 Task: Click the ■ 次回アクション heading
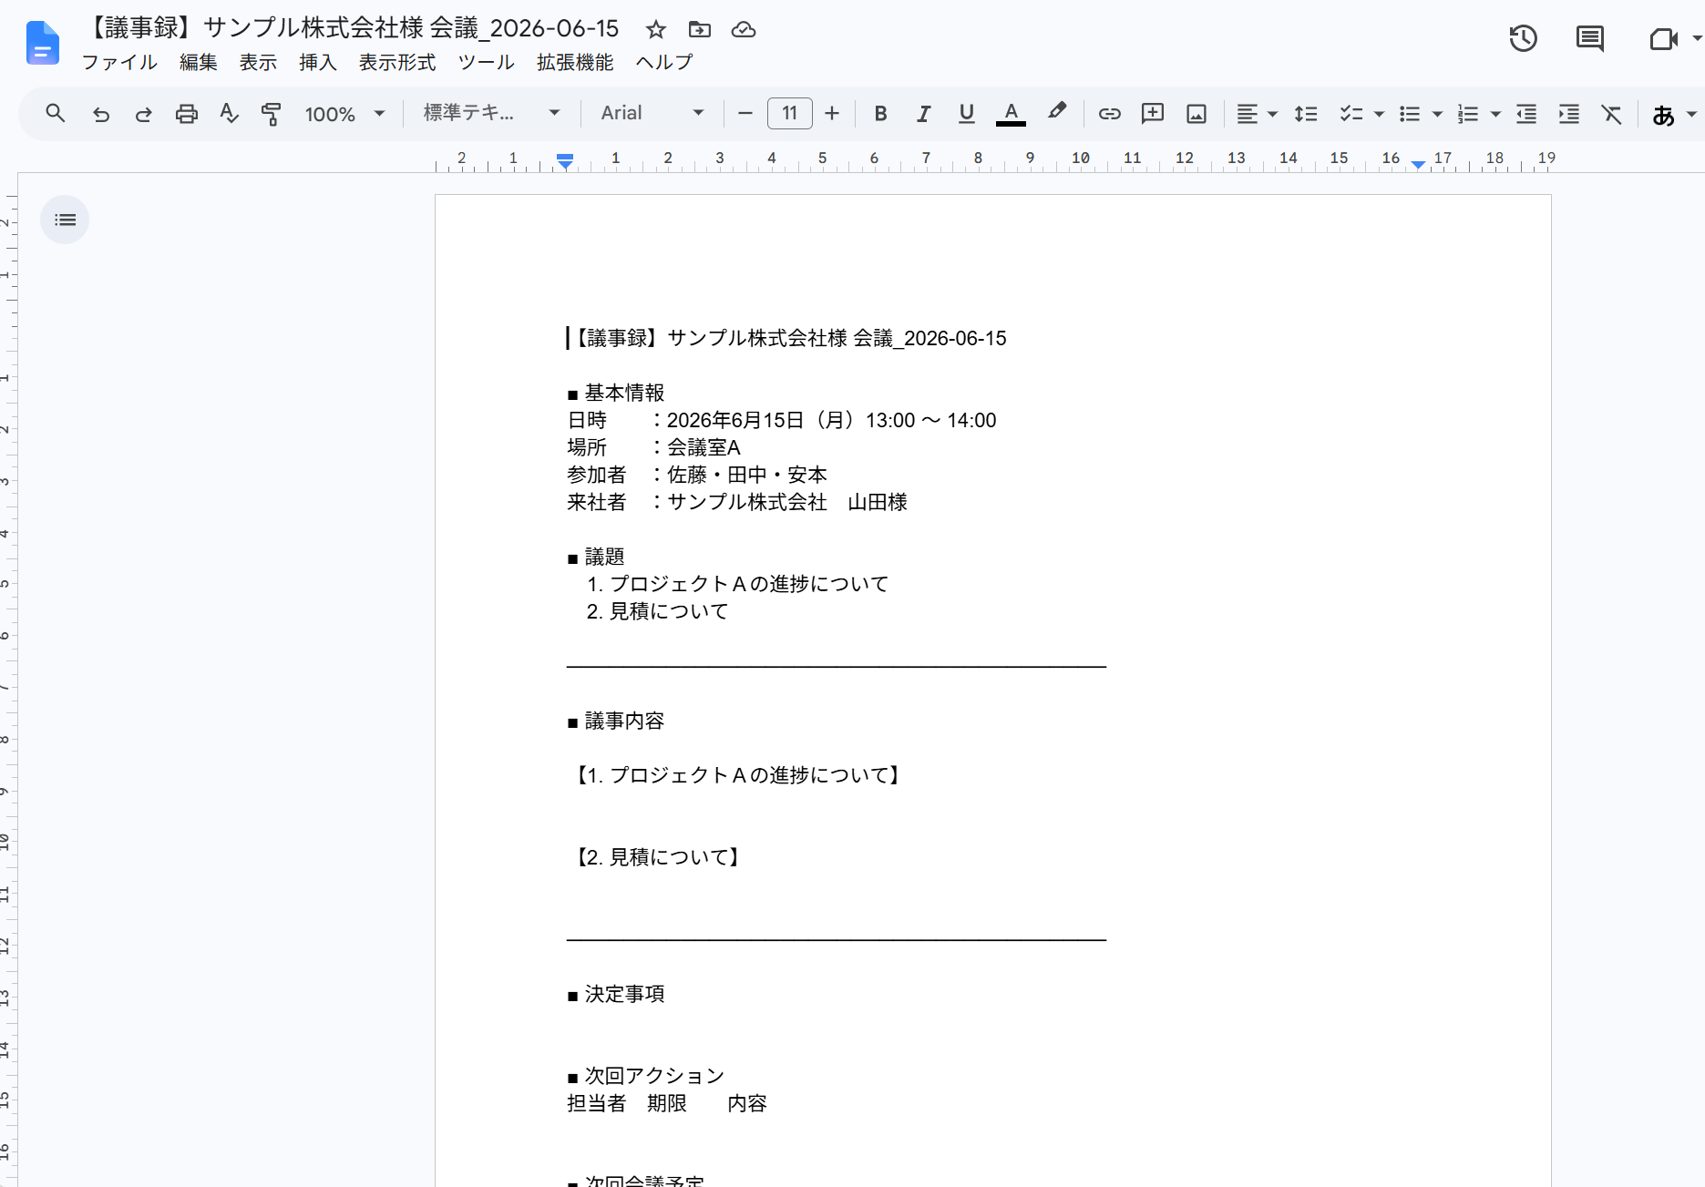pos(646,1076)
